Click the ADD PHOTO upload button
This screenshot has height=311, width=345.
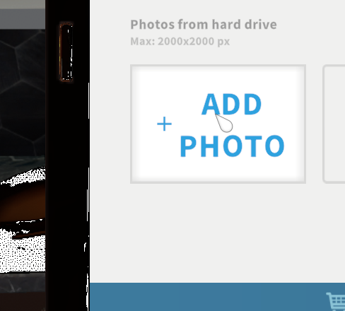218,124
